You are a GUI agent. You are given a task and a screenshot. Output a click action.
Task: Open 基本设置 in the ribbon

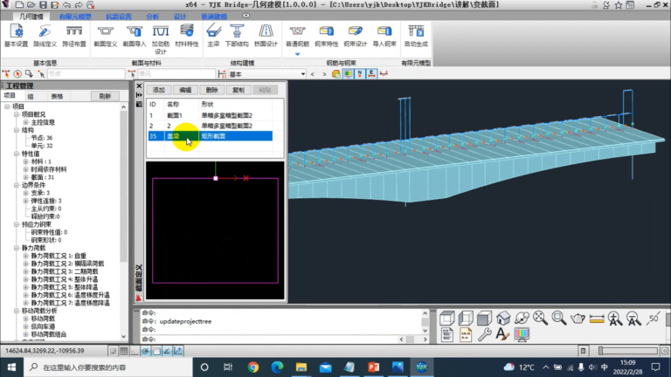pyautogui.click(x=17, y=36)
